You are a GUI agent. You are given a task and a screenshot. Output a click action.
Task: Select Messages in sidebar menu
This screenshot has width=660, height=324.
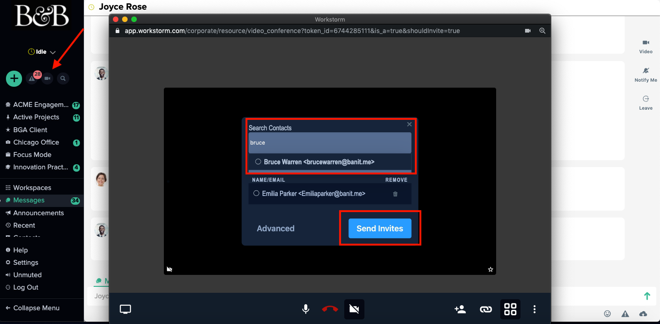tap(28, 200)
